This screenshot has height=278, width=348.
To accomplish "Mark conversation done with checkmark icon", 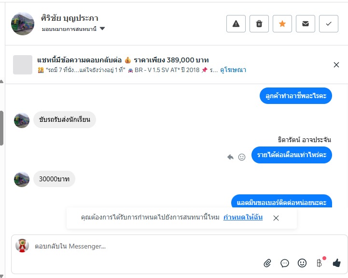I will pos(329,24).
